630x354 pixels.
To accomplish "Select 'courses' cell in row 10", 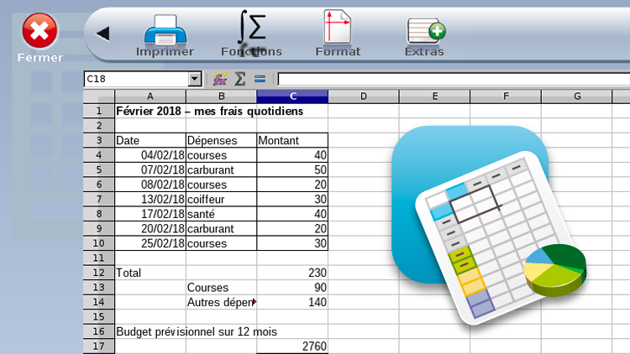I will click(222, 243).
